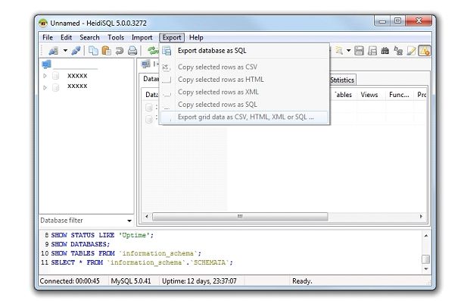Click the host computer icon above tabs
The image size is (464, 301).
[145, 64]
